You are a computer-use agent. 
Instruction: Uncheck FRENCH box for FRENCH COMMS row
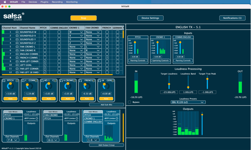click(107, 58)
